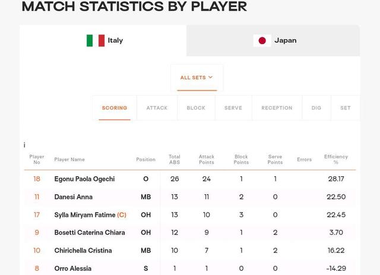380x275 pixels.
Task: Open the BLOCK statistics tab
Action: click(x=196, y=108)
